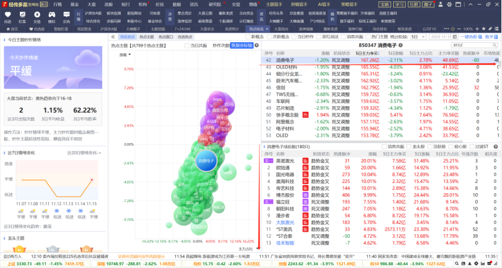Toggle the 当日炒作 checkbox

tap(294, 37)
